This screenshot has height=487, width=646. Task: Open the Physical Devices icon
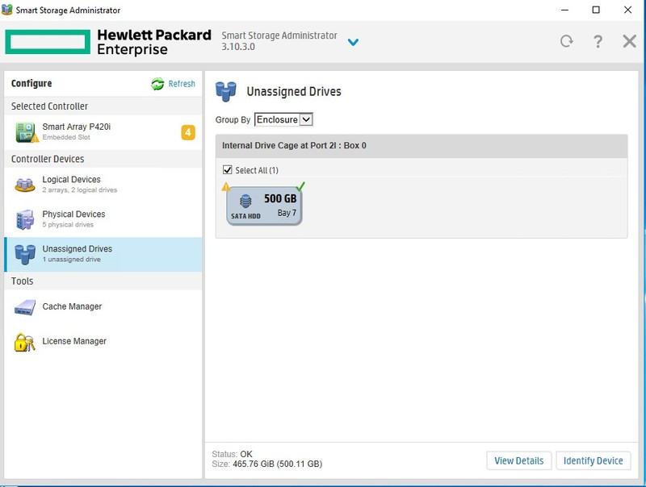tap(25, 219)
